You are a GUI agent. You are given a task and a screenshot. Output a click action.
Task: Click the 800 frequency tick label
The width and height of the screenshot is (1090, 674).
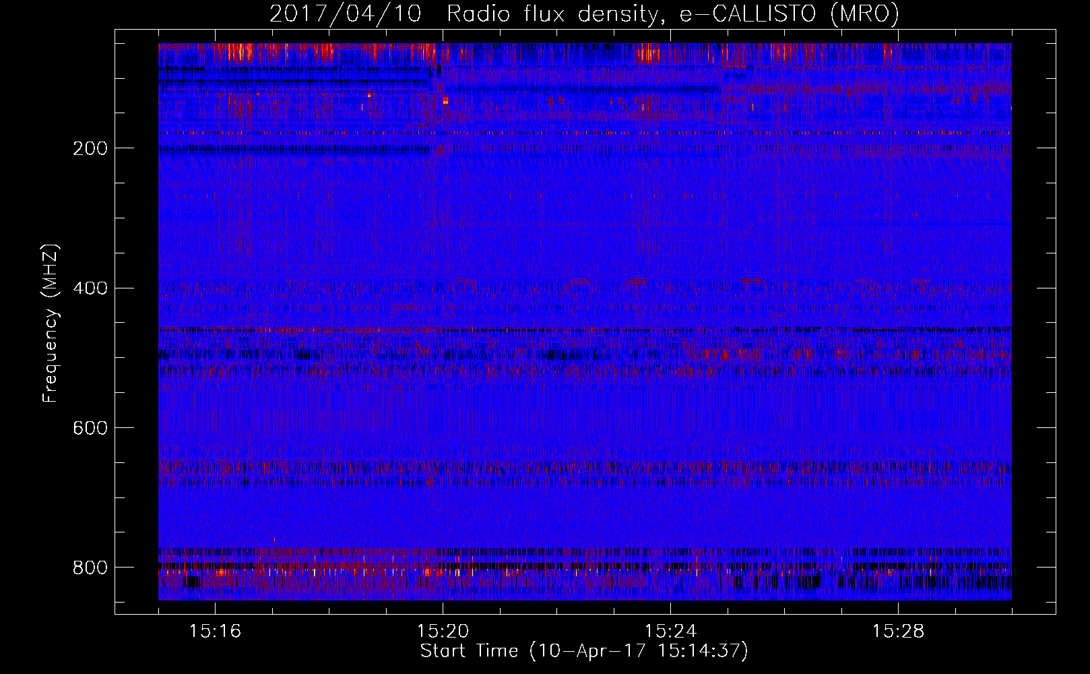pyautogui.click(x=90, y=568)
